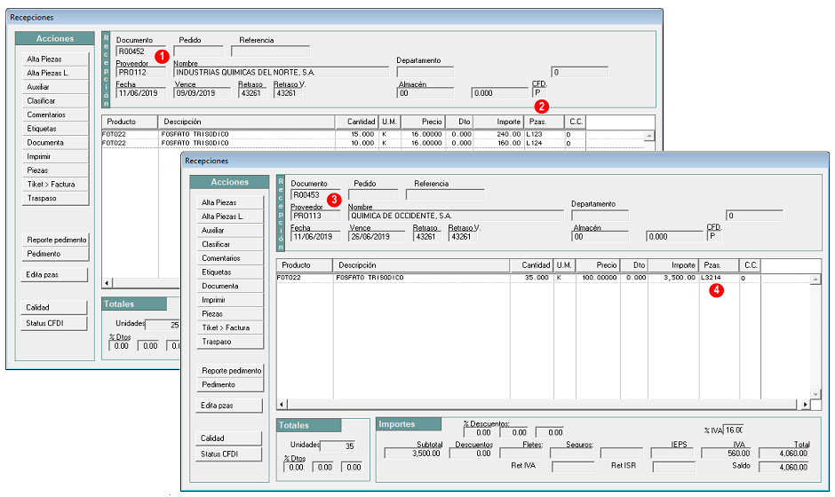
Task: Click the horizontal scroll-right arrow in front grid
Action: click(x=805, y=405)
